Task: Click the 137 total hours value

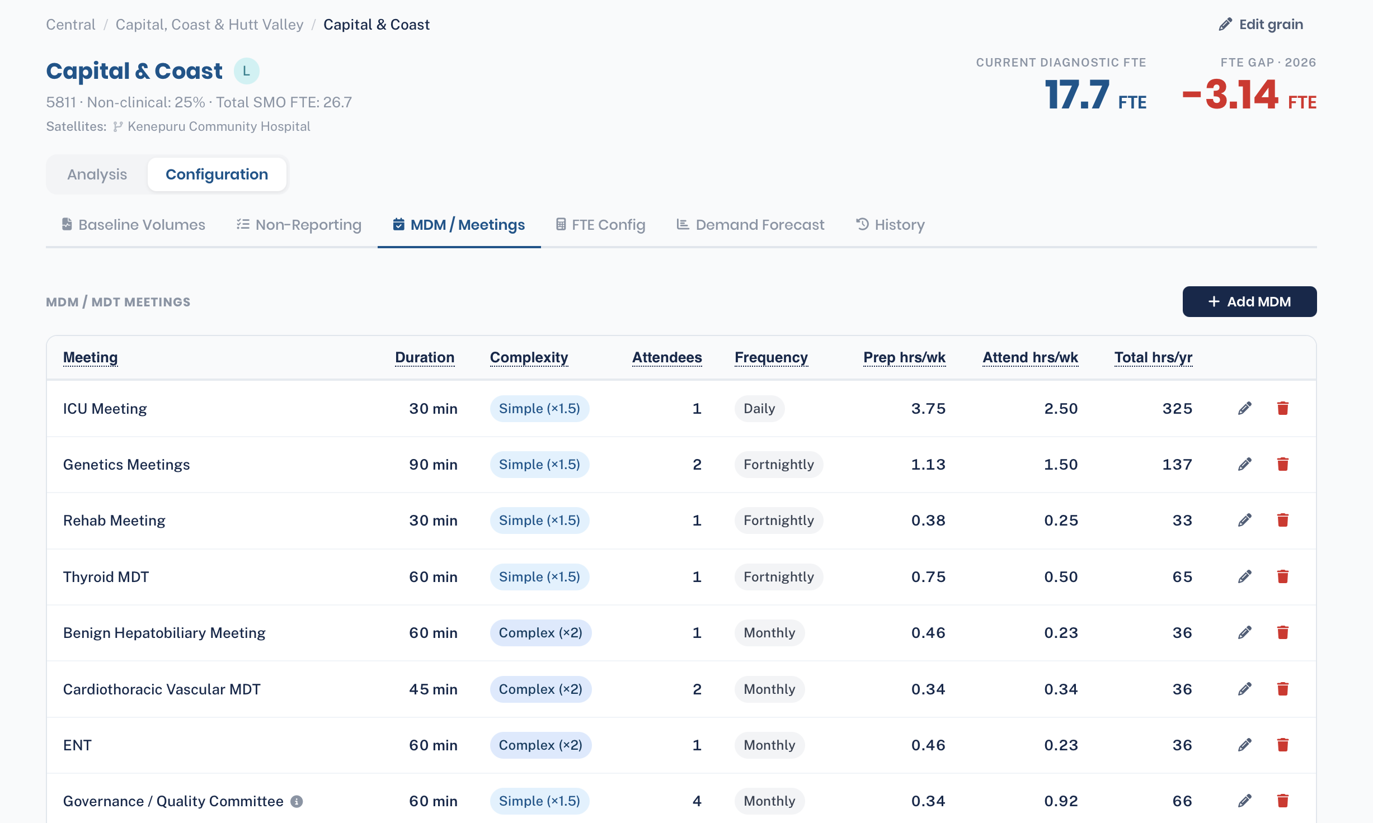Action: point(1177,465)
